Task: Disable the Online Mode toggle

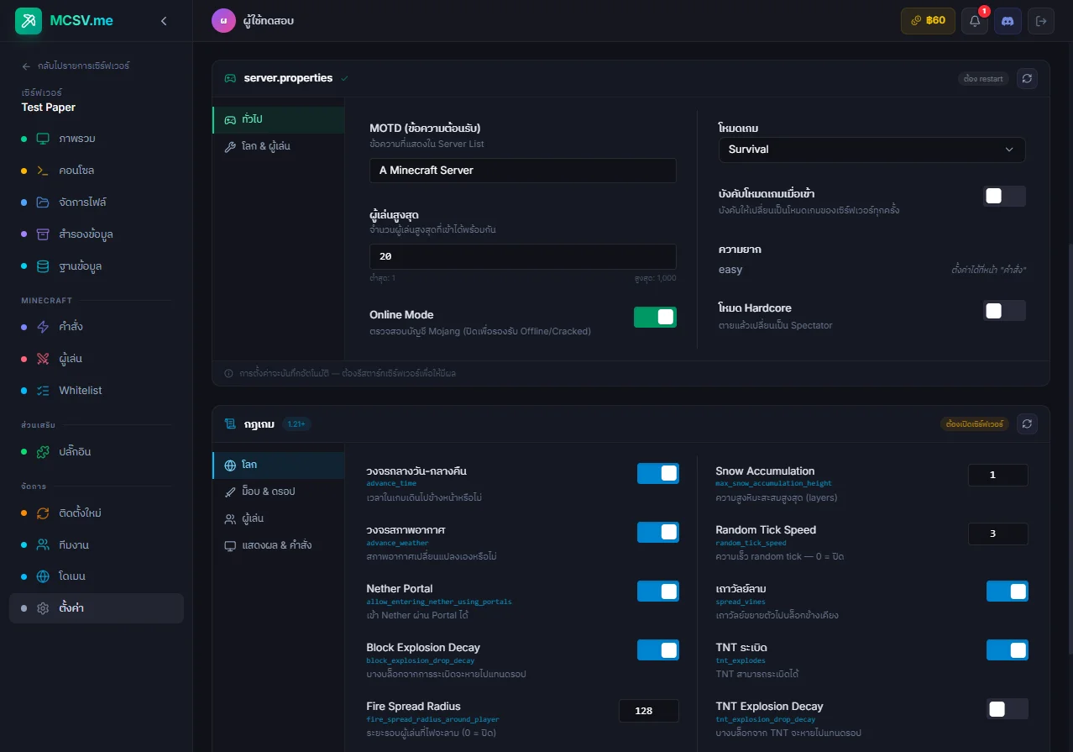Action: tap(655, 317)
